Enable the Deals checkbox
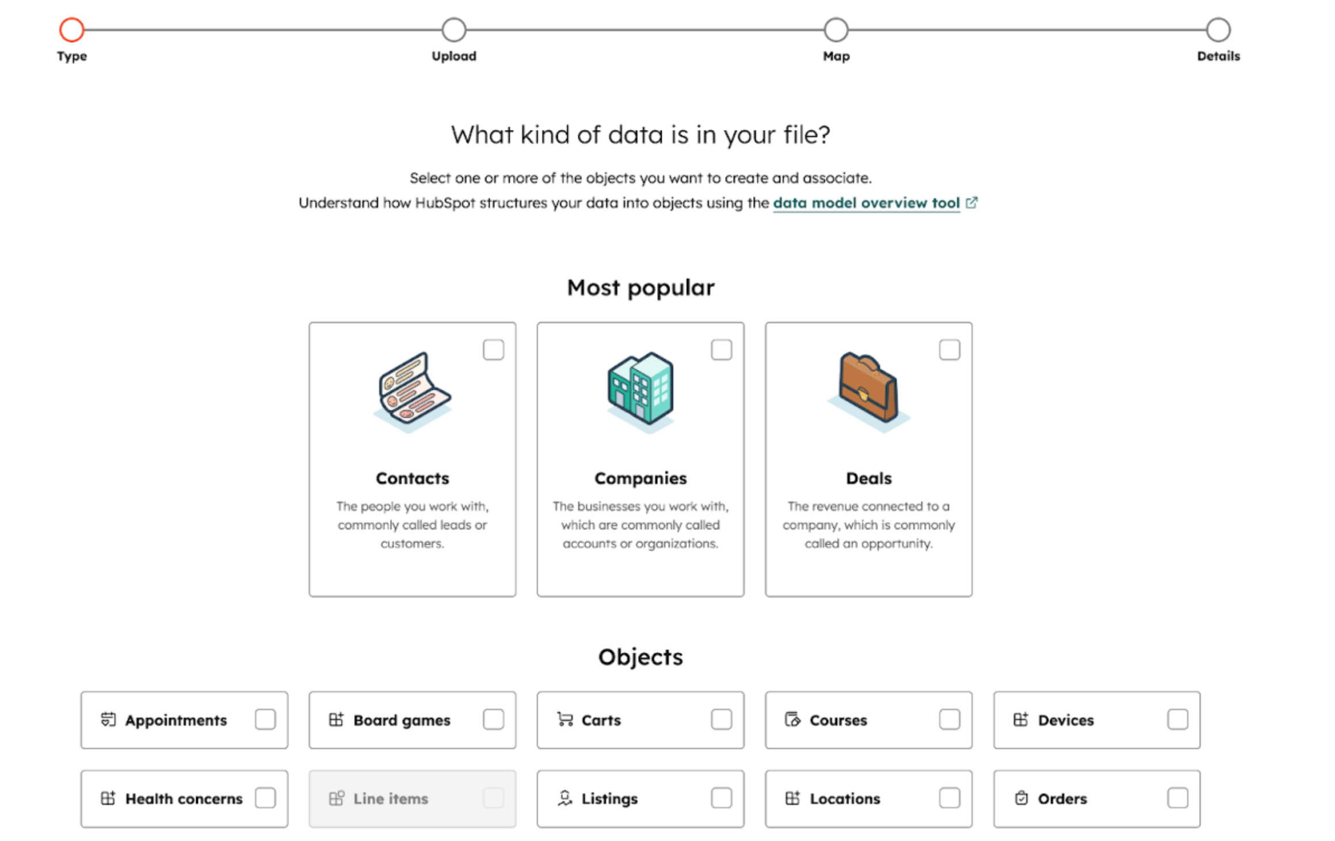This screenshot has height=841, width=1335. click(x=949, y=350)
